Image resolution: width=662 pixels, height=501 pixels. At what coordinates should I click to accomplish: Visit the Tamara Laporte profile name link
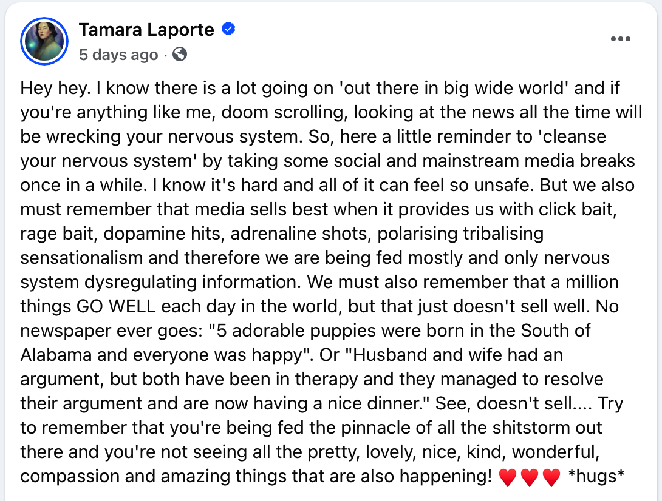click(146, 29)
